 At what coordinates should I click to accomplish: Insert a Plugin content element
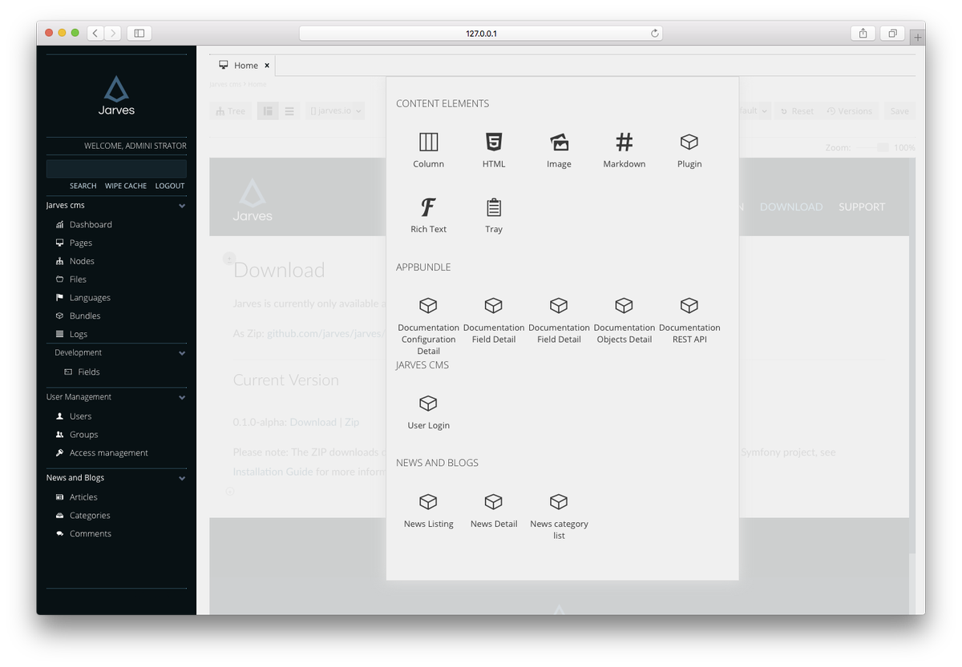[689, 151]
